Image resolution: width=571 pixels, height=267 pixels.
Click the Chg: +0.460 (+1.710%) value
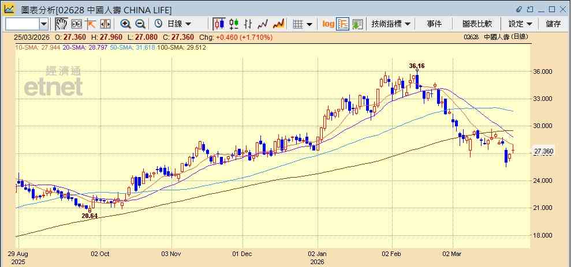tap(236, 37)
